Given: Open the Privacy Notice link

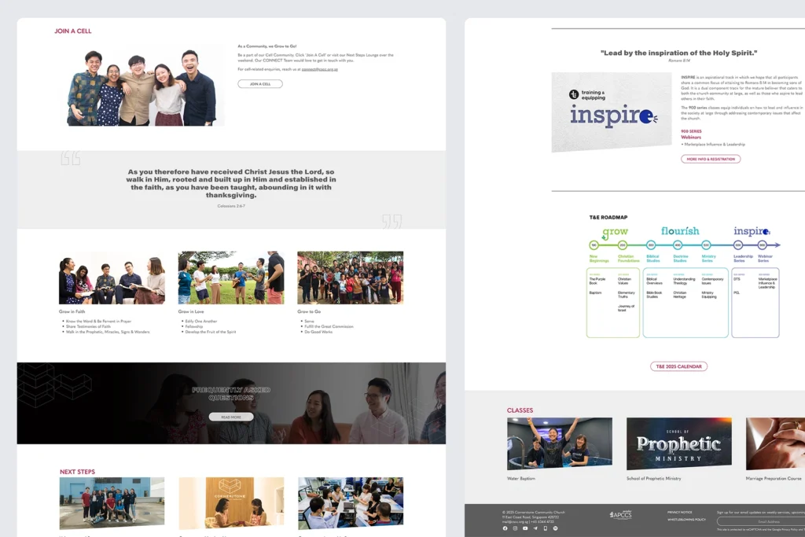Looking at the screenshot, I should click(680, 512).
